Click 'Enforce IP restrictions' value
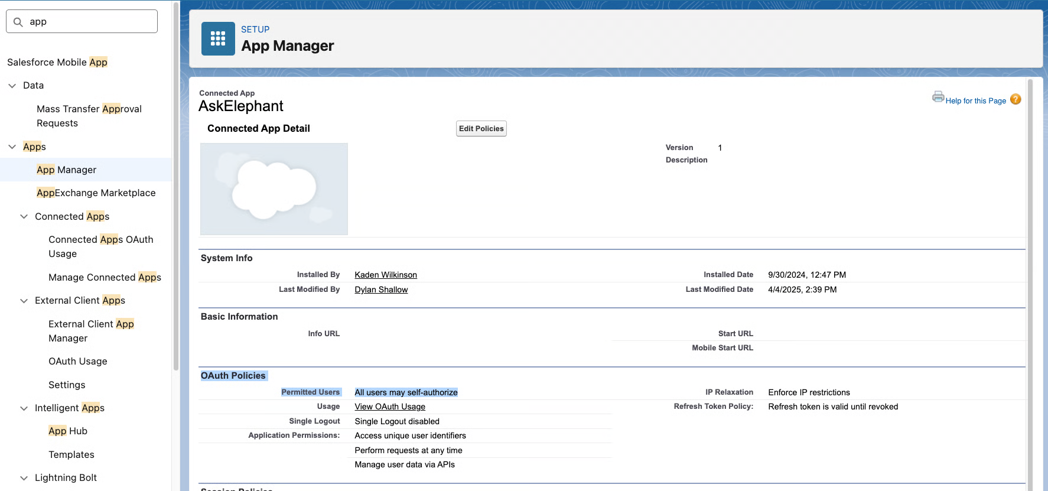This screenshot has width=1048, height=491. 809,392
